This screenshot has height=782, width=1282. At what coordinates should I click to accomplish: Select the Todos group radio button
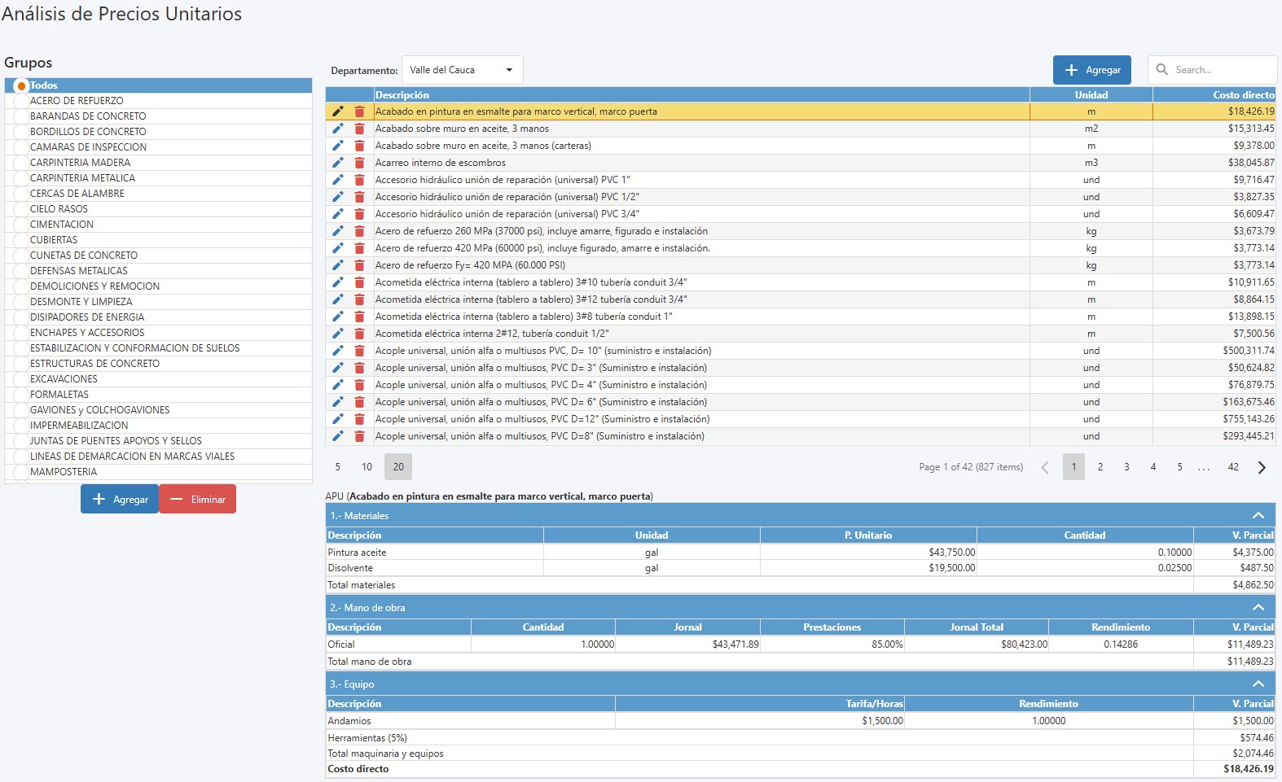click(x=21, y=85)
